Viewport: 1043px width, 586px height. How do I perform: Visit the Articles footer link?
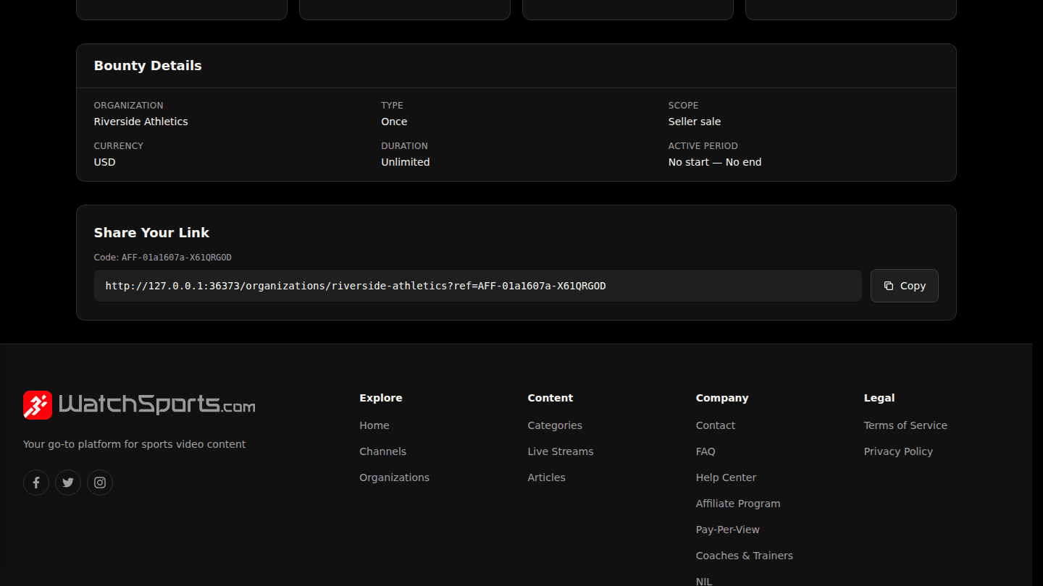[x=546, y=477]
